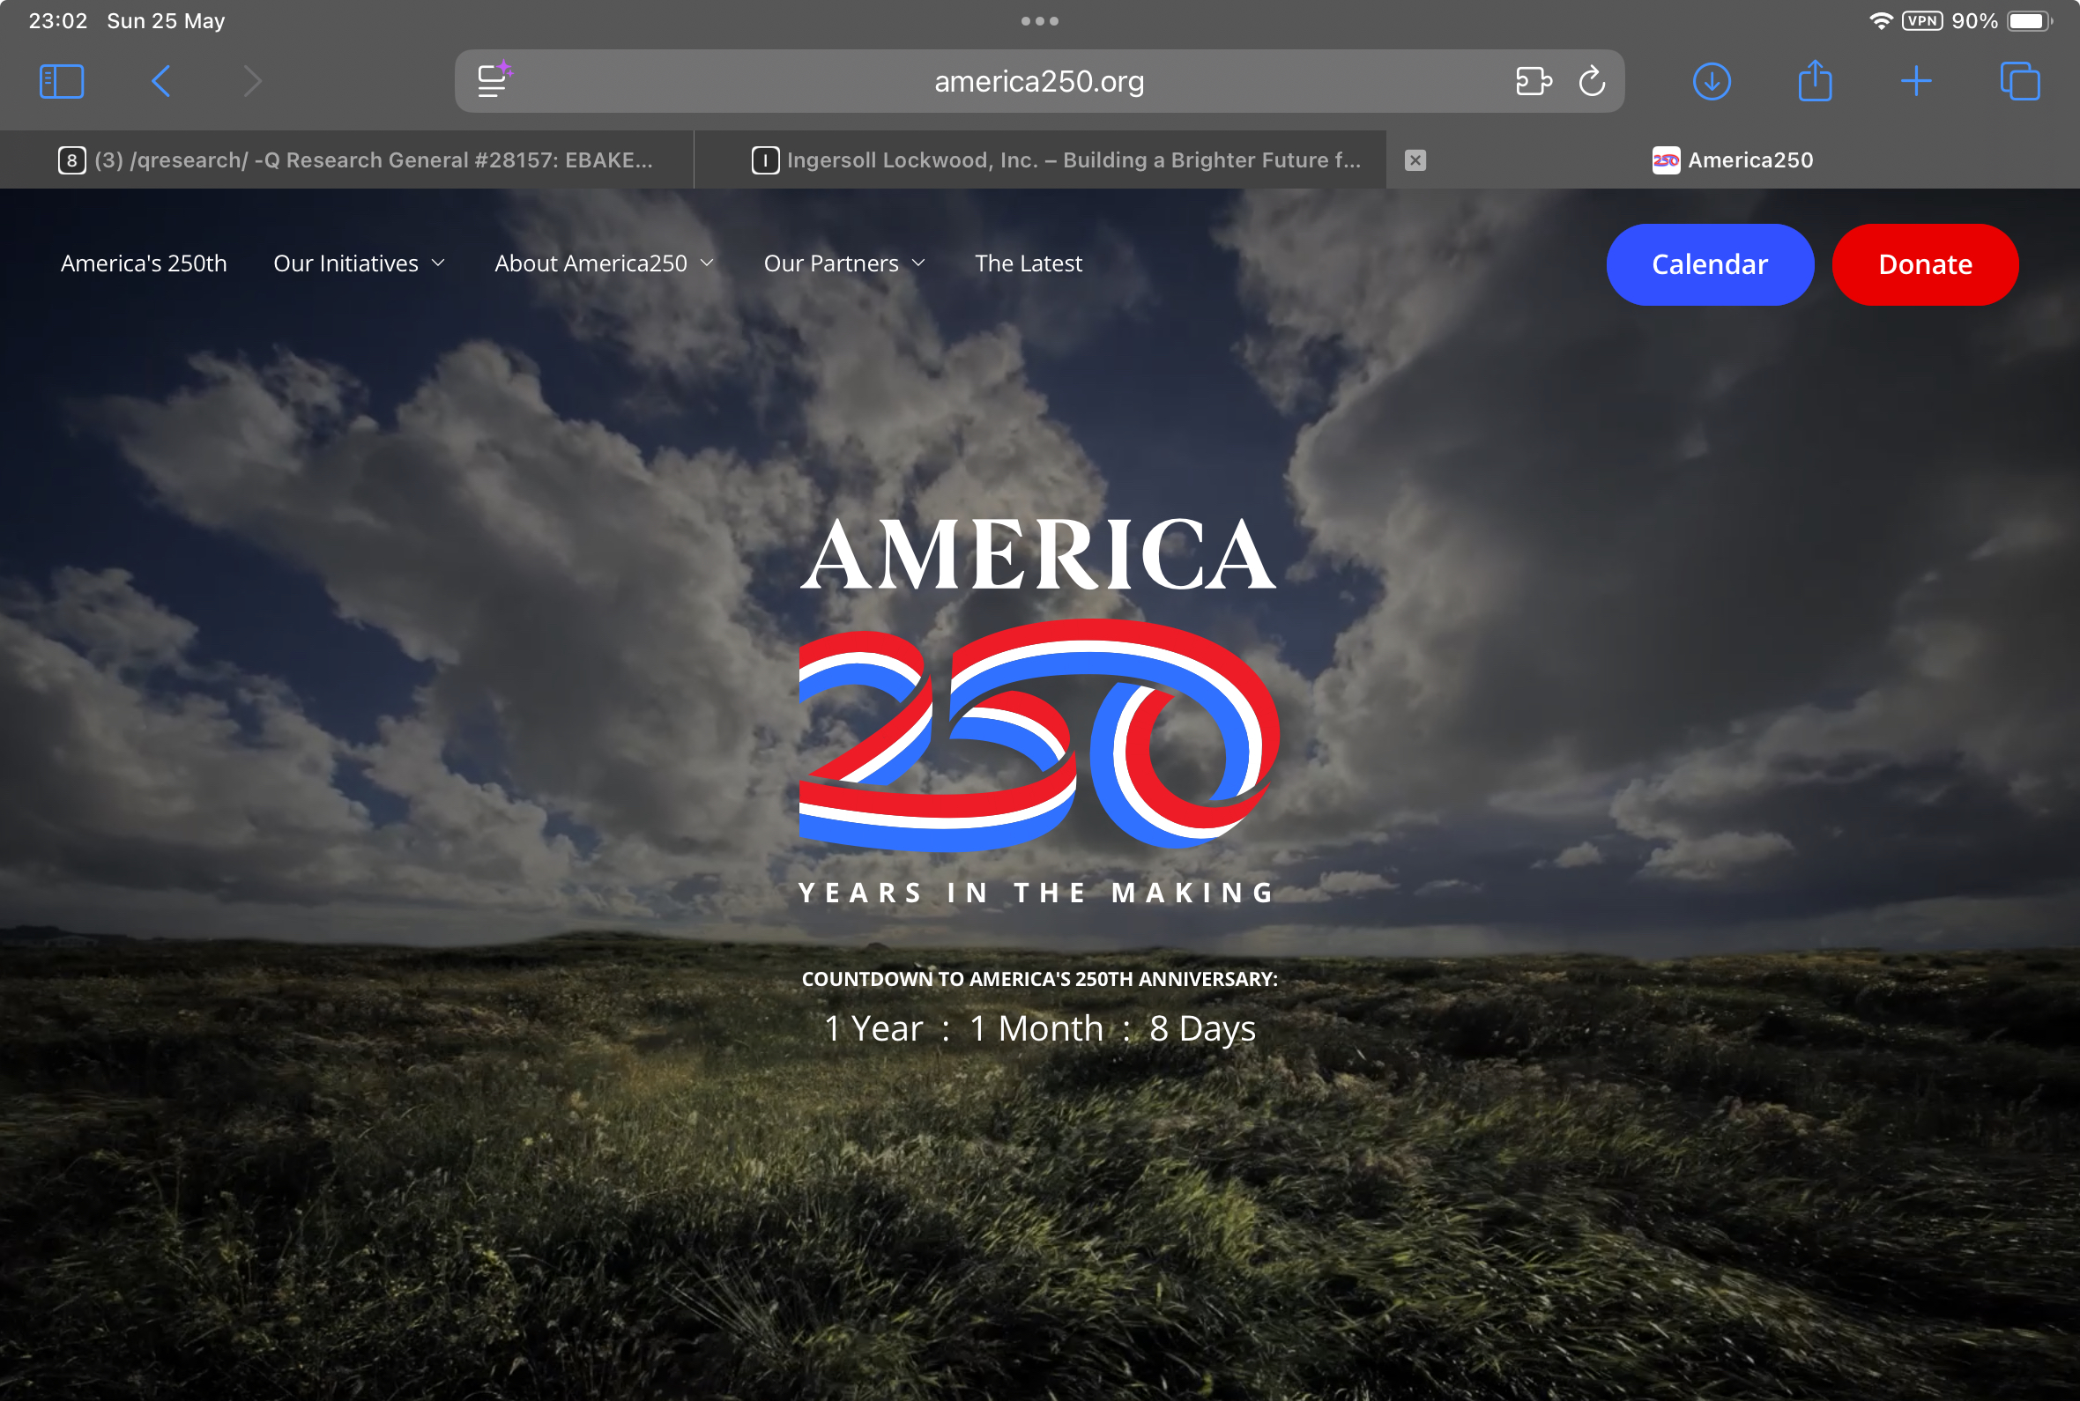Click the America250 tab favicon

(1666, 160)
